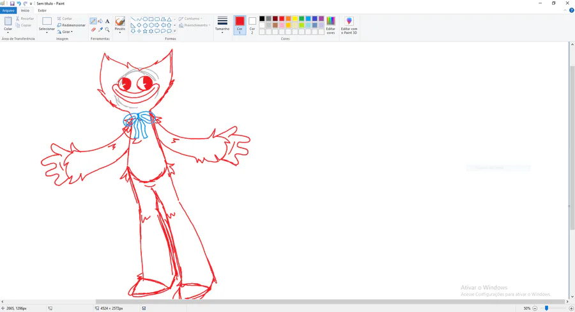
Task: Choose the Oval shape
Action: 145,19
